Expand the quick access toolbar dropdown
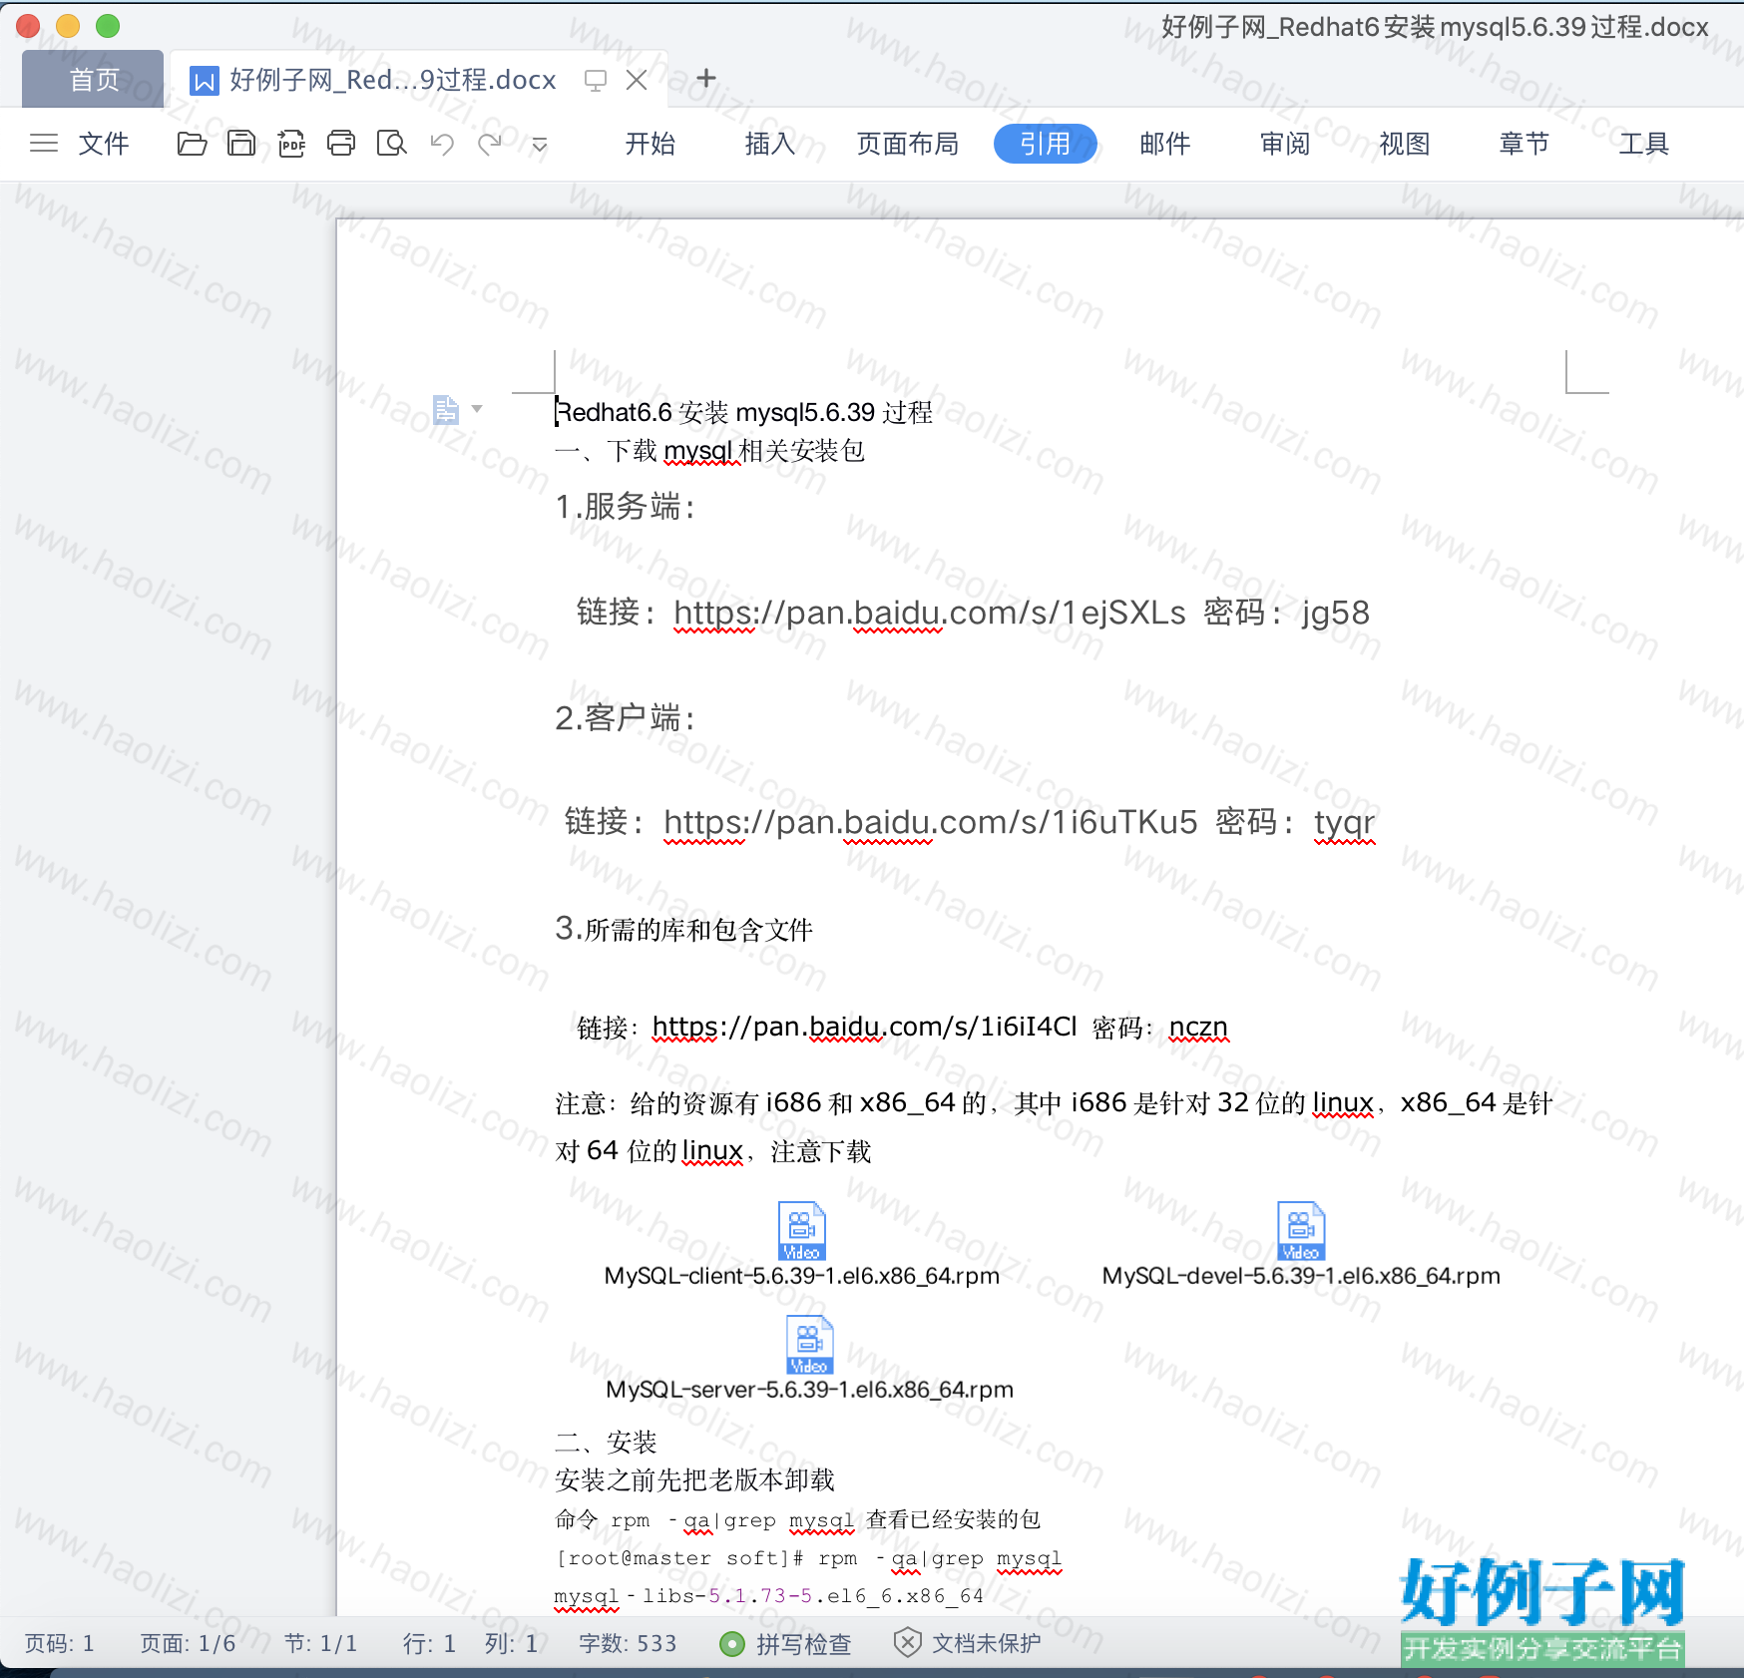1744x1678 pixels. click(540, 145)
